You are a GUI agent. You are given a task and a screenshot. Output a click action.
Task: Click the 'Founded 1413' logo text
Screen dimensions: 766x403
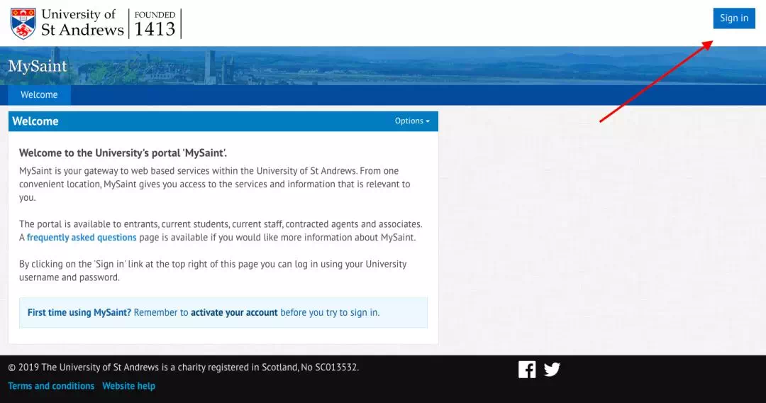click(155, 23)
